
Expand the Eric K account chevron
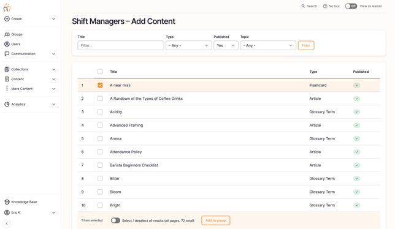point(53,212)
